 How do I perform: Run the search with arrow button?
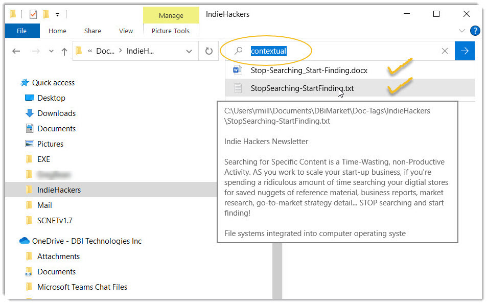tap(465, 51)
